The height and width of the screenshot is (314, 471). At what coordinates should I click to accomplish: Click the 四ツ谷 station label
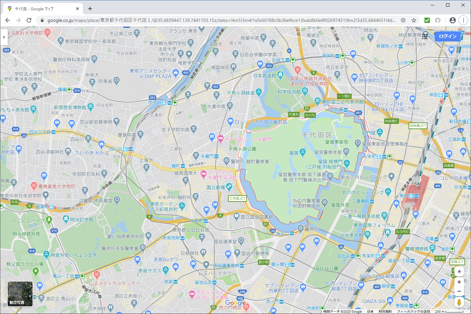(116, 149)
